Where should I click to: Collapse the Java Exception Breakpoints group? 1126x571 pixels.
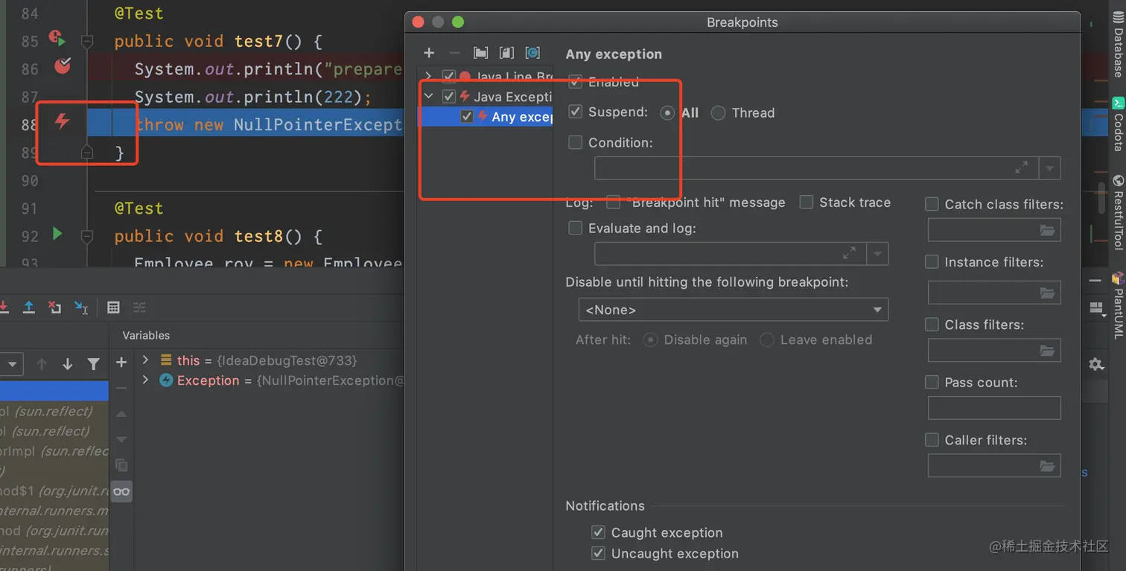point(428,96)
